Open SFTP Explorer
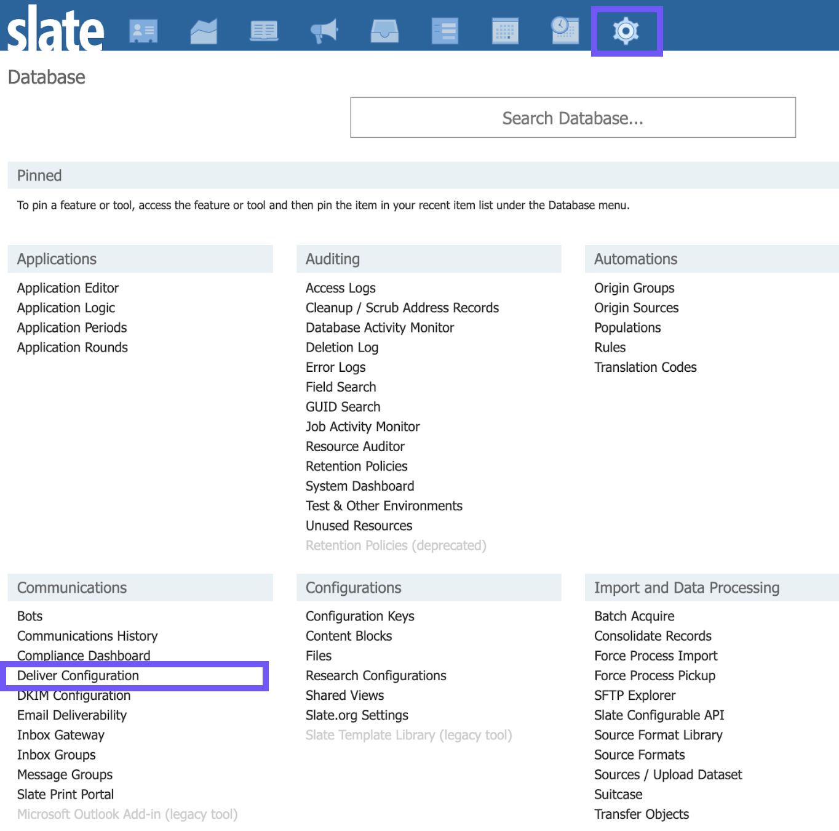 635,696
